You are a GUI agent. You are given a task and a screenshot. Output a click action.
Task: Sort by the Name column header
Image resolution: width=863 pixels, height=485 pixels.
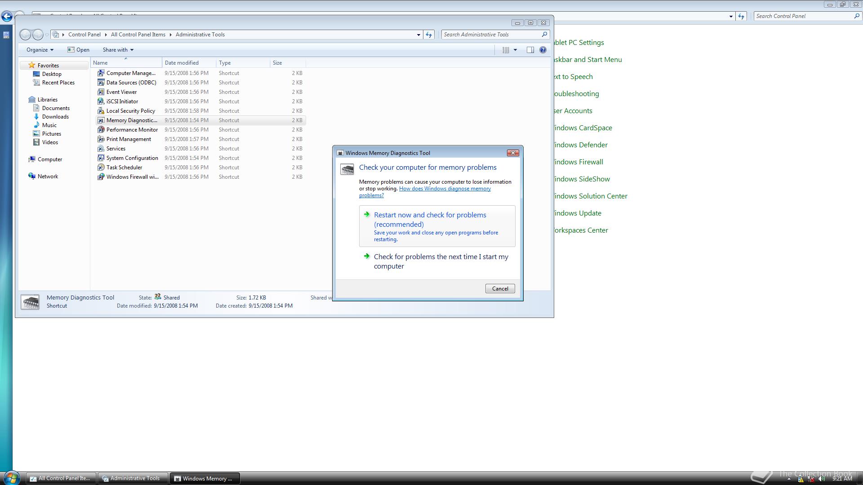point(126,63)
